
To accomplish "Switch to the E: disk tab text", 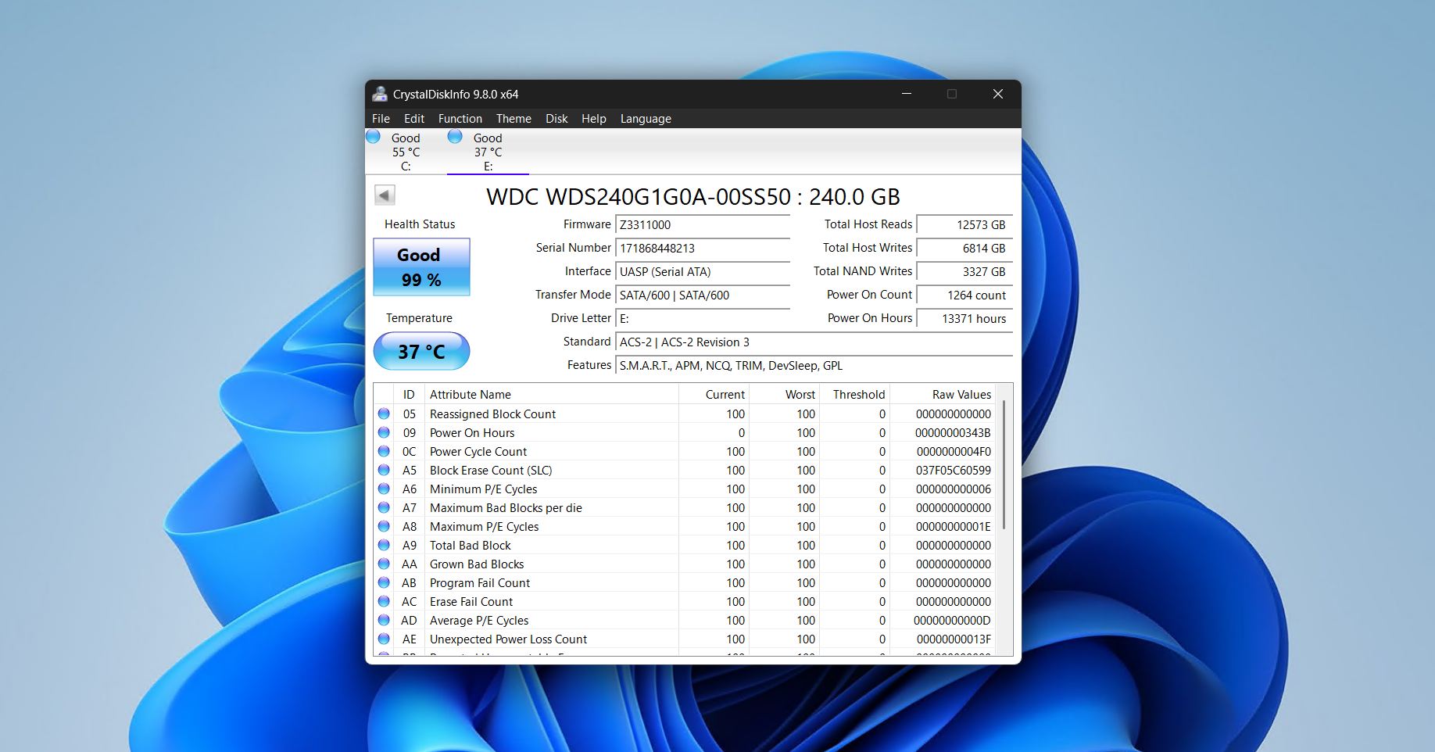I will click(x=488, y=152).
